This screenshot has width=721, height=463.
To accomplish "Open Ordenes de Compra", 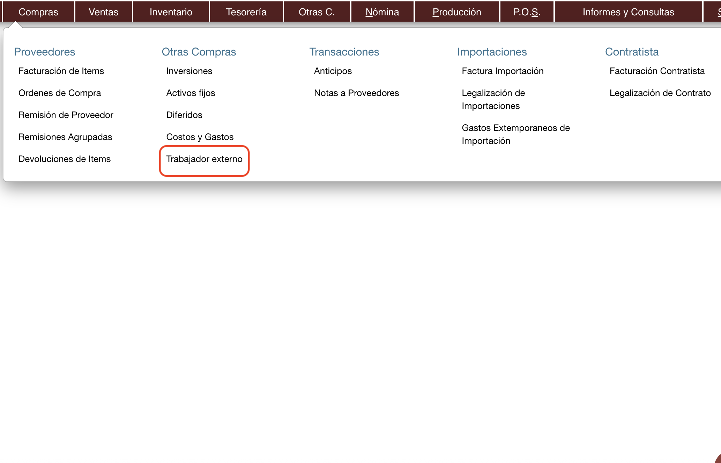I will click(60, 93).
